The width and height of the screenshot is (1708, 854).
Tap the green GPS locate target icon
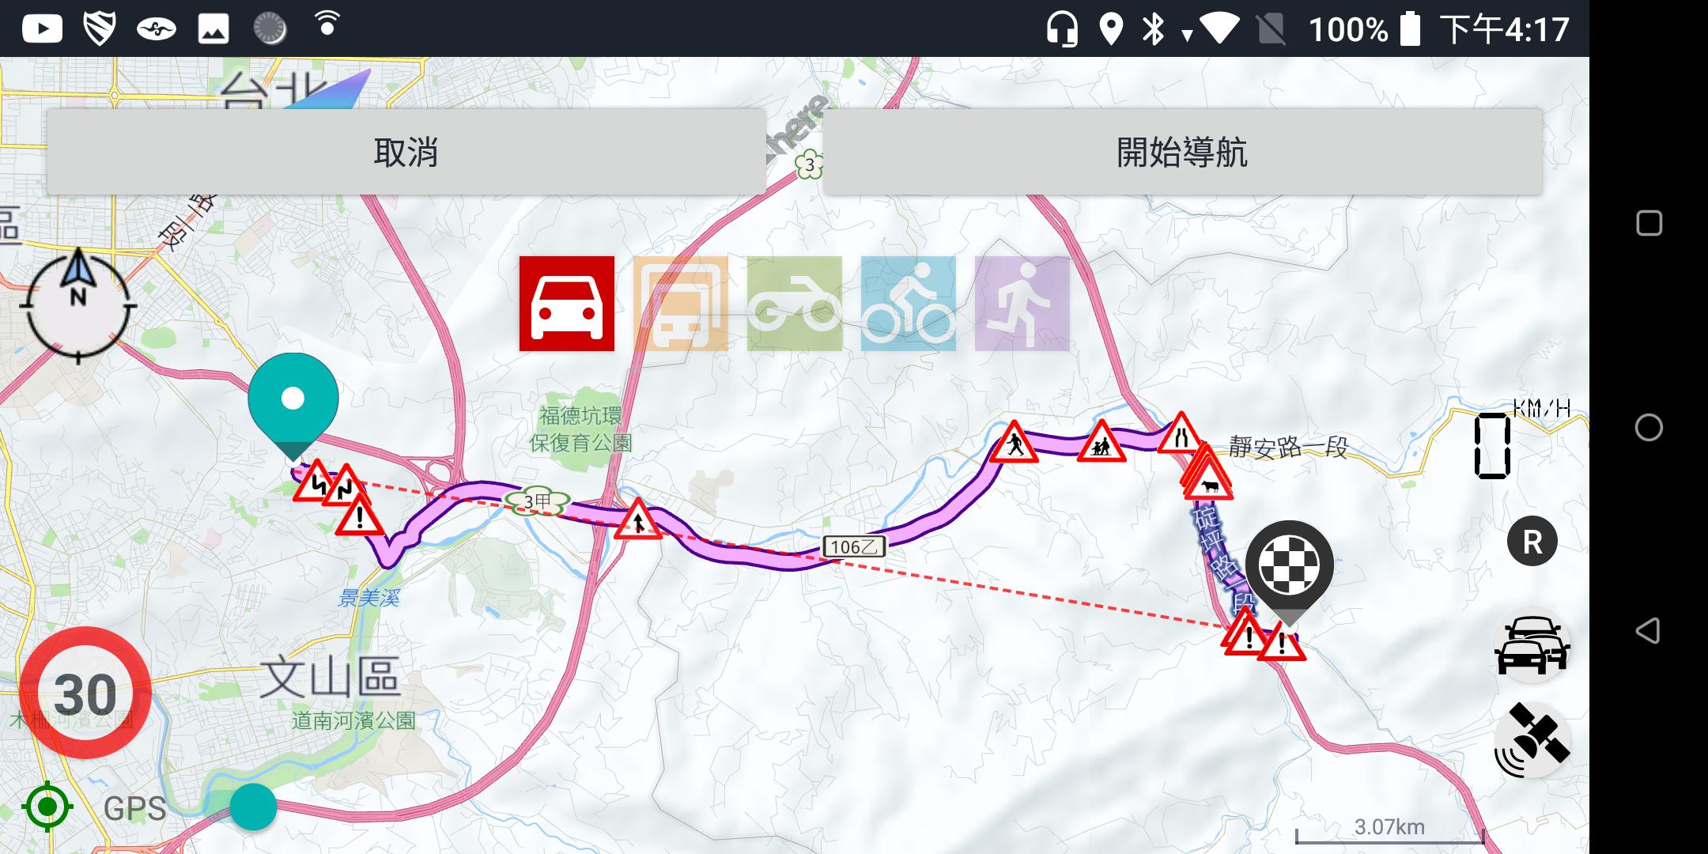pos(47,807)
